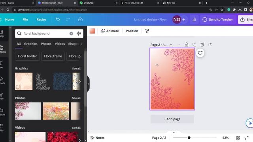Open the Apps grid sidebar icon
This screenshot has height=142, width=253.
[x=2, y=127]
